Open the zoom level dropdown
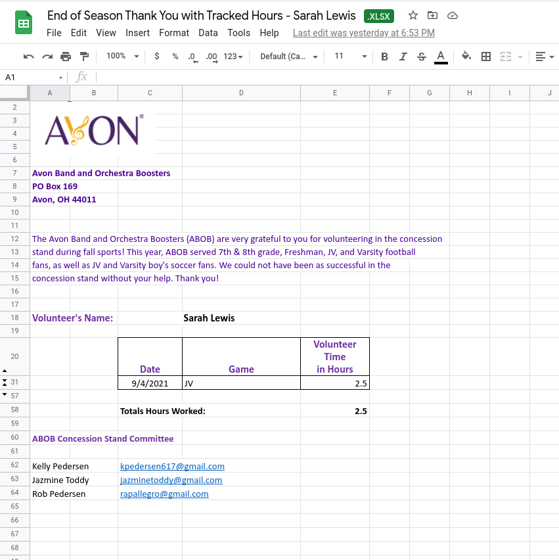559x560 pixels. pos(122,56)
